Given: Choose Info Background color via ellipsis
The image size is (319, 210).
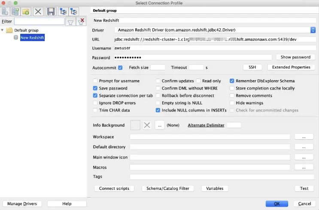Looking at the screenshot, I should click(160, 125).
